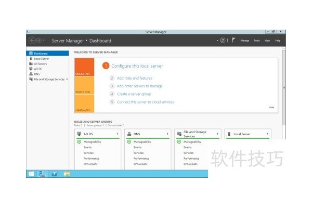Click the AD DS sidebar icon

click(31, 69)
